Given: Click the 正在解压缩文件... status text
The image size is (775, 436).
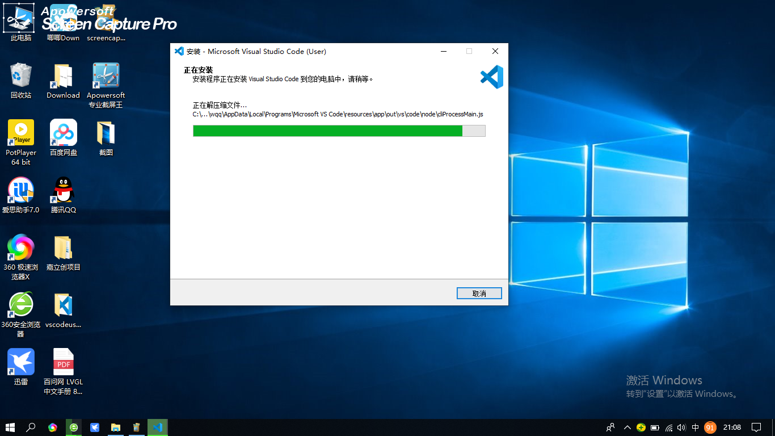Looking at the screenshot, I should tap(220, 105).
